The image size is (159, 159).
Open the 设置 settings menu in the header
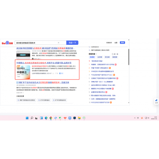116,43
